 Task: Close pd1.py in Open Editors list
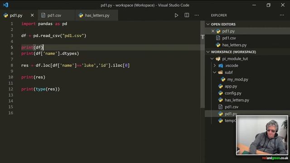pos(213,31)
